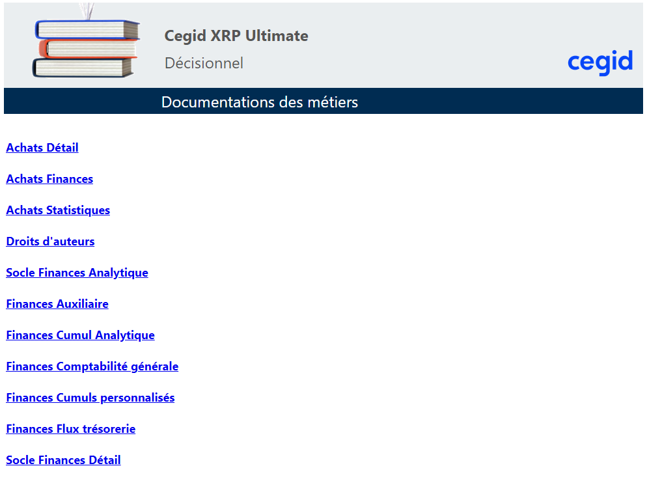Open the Socle Finances Détail link

point(63,460)
